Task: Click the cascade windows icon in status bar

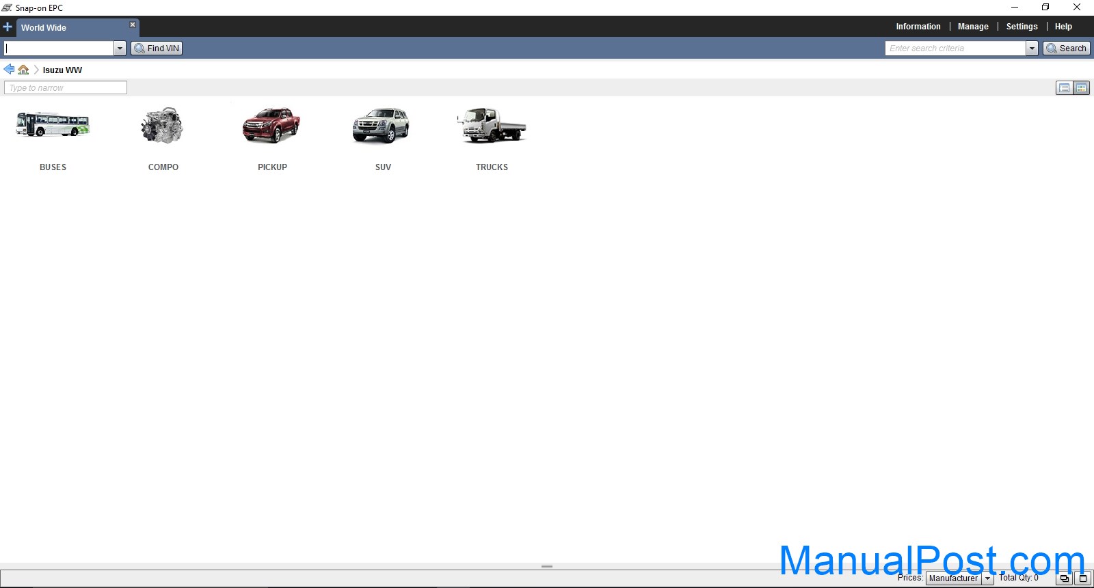Action: pos(1065,578)
